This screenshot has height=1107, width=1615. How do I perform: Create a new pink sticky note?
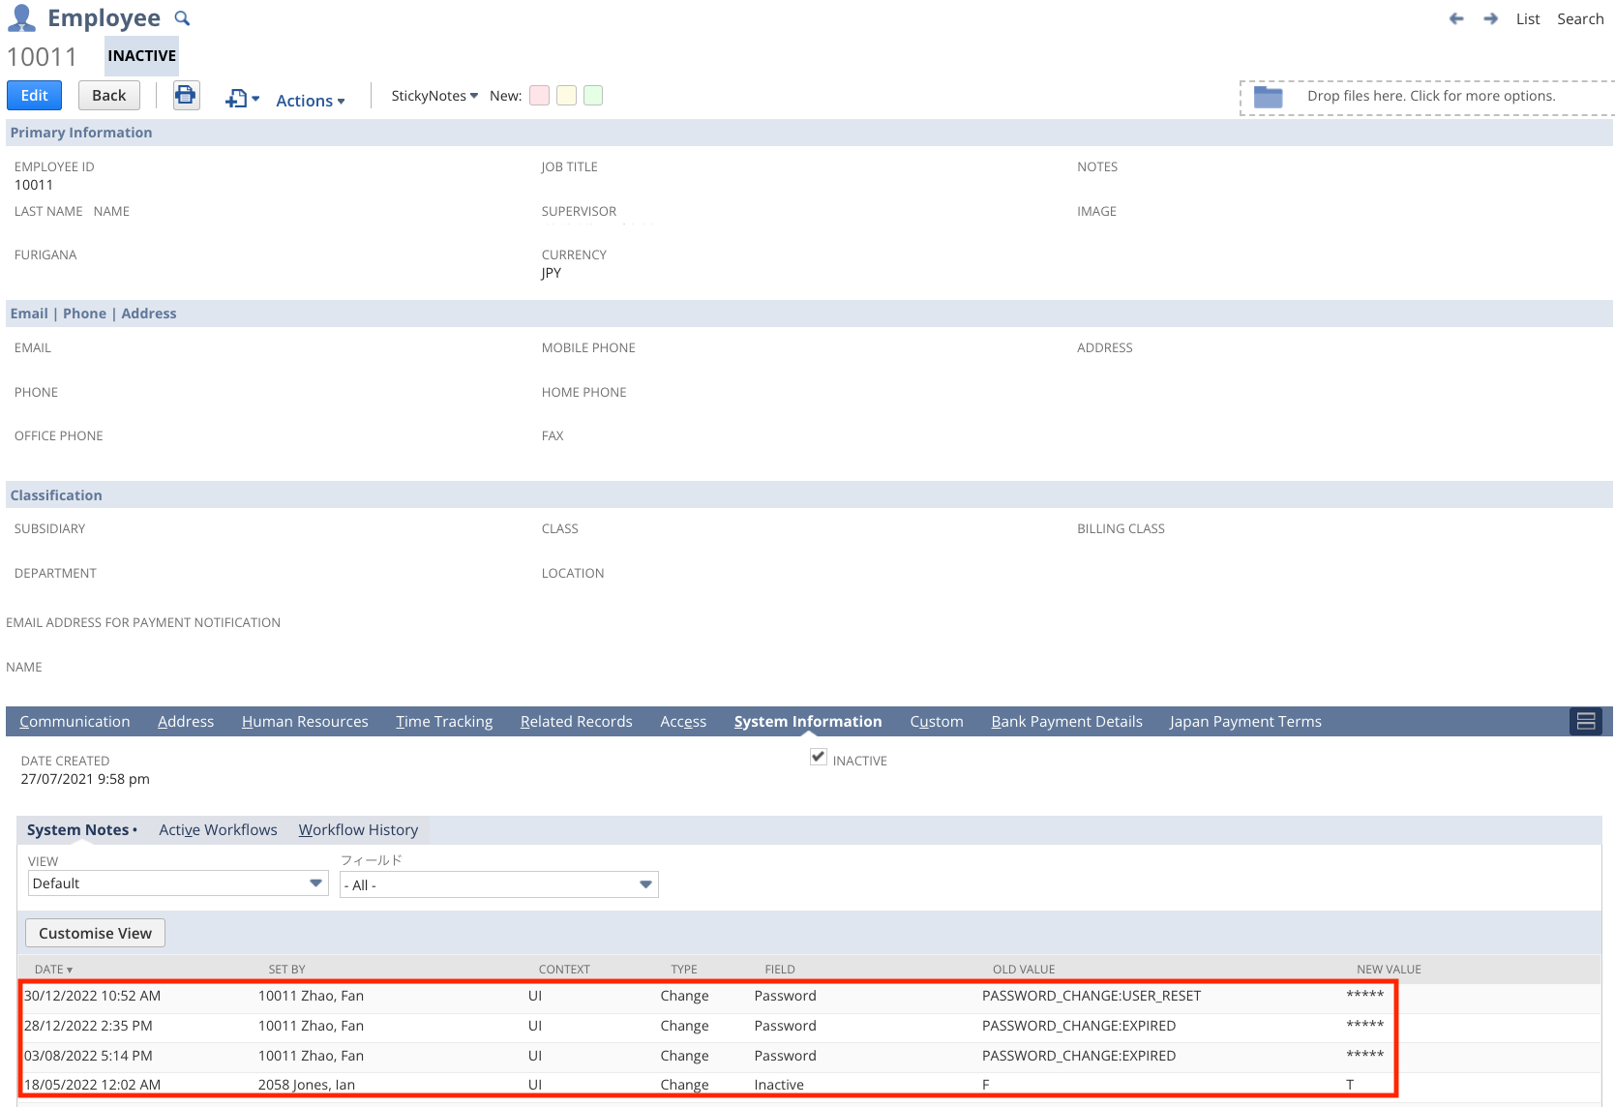540,95
